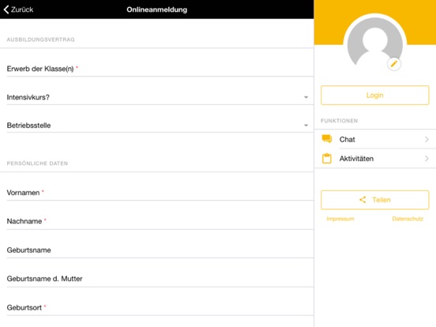The image size is (436, 327).
Task: Click the PERSÖNLICHE DATEN section header
Action: pos(37,163)
